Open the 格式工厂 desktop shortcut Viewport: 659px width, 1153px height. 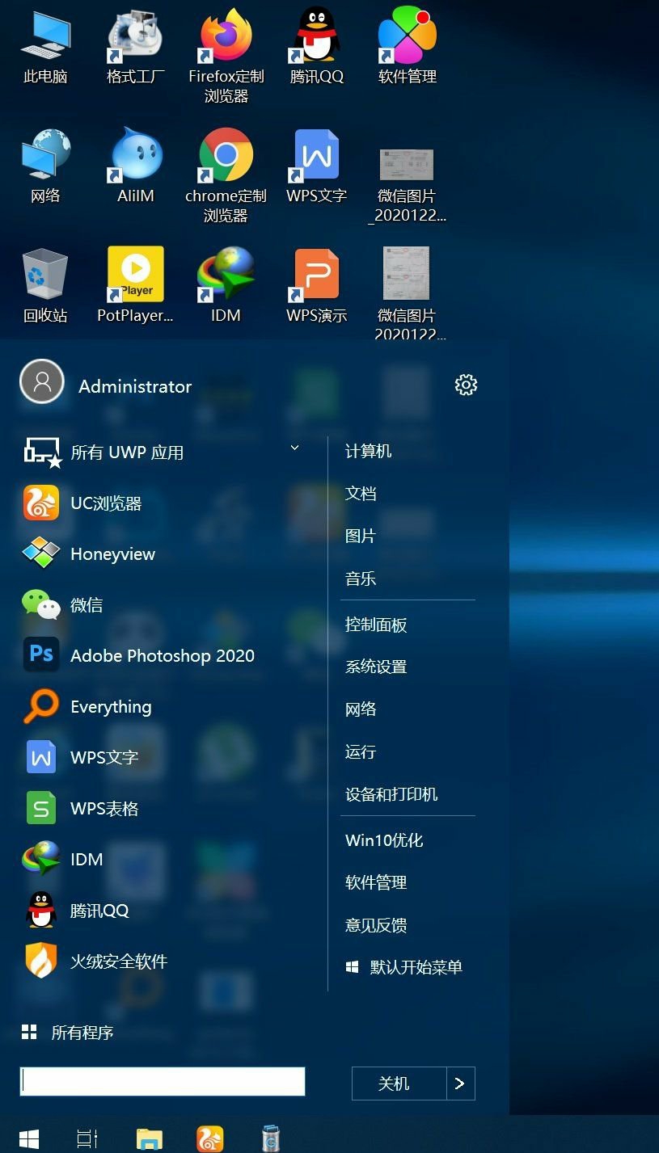[x=136, y=45]
